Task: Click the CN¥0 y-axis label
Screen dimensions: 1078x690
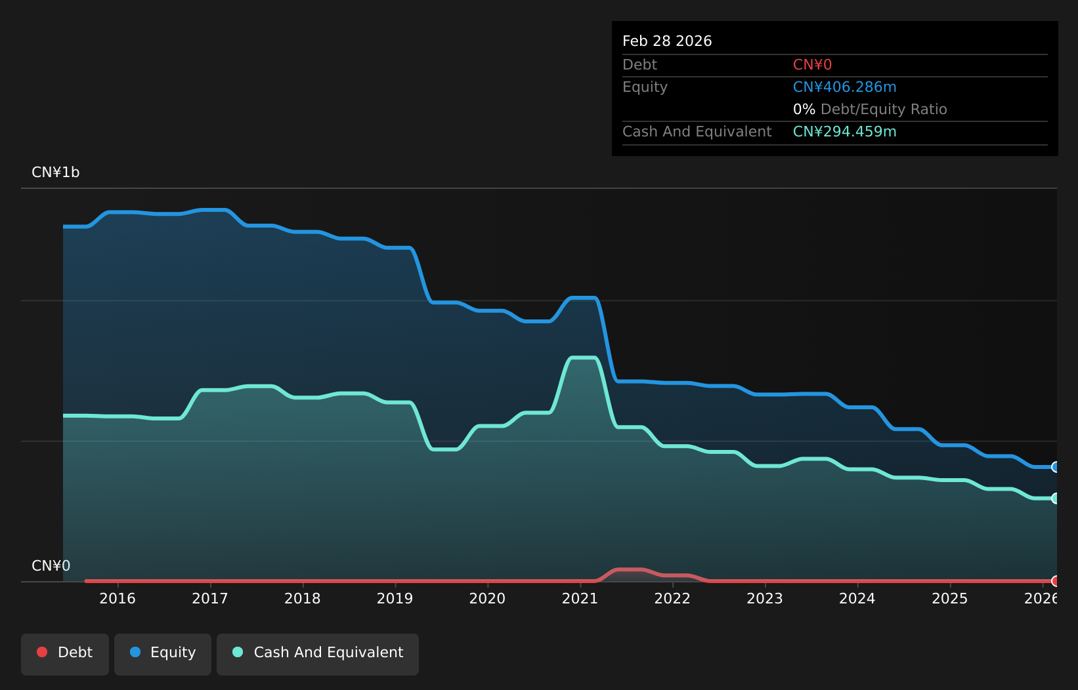Action: click(51, 566)
